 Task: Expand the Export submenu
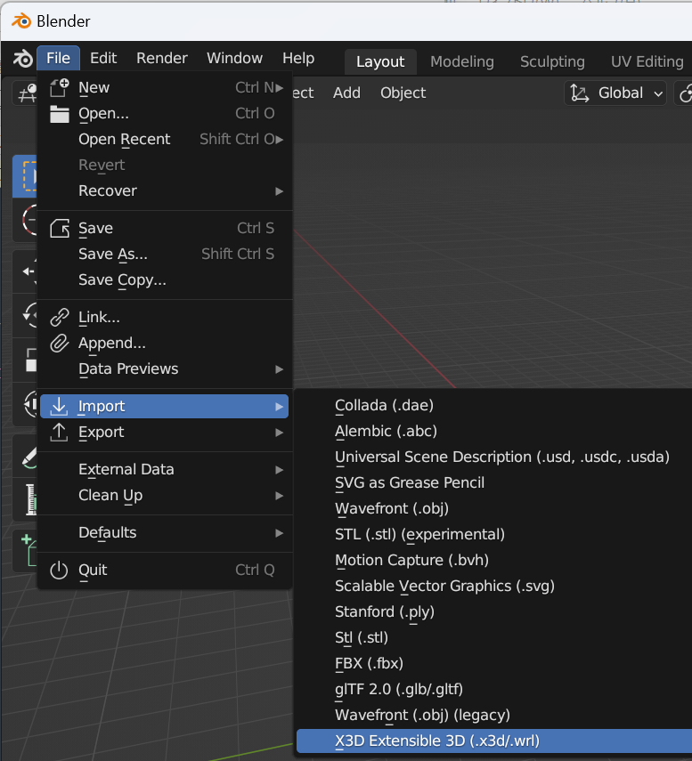coord(165,432)
